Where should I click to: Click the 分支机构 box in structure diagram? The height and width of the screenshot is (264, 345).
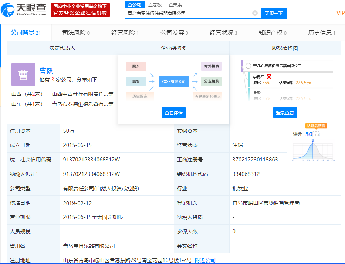pos(212,81)
